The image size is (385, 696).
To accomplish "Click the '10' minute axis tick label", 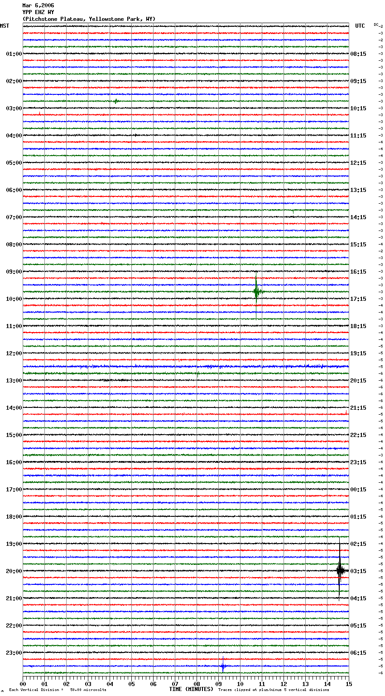I will click(241, 684).
